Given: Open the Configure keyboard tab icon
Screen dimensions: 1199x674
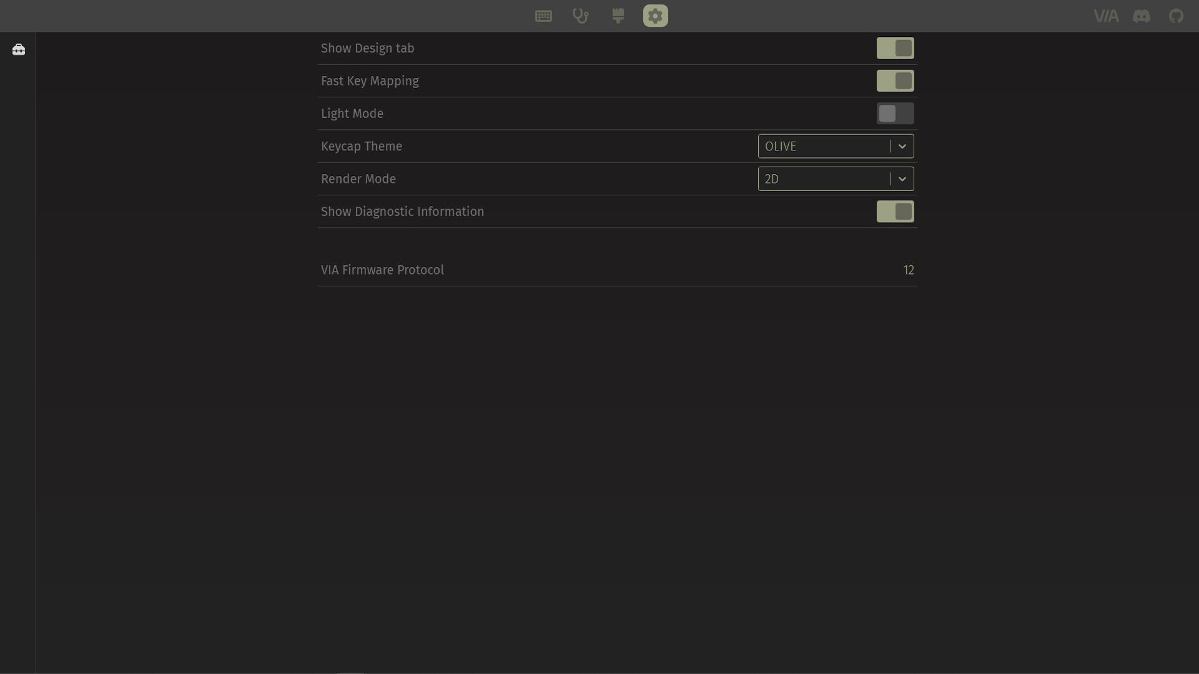Looking at the screenshot, I should coord(543,16).
